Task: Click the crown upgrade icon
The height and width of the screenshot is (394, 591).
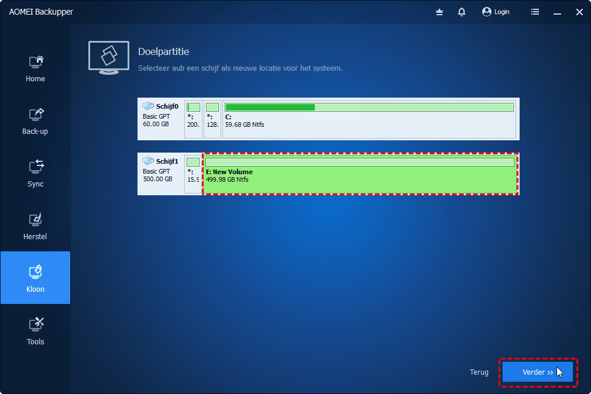Action: point(439,12)
